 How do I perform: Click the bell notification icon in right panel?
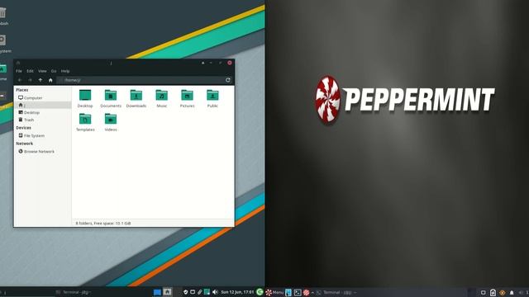[512, 293]
